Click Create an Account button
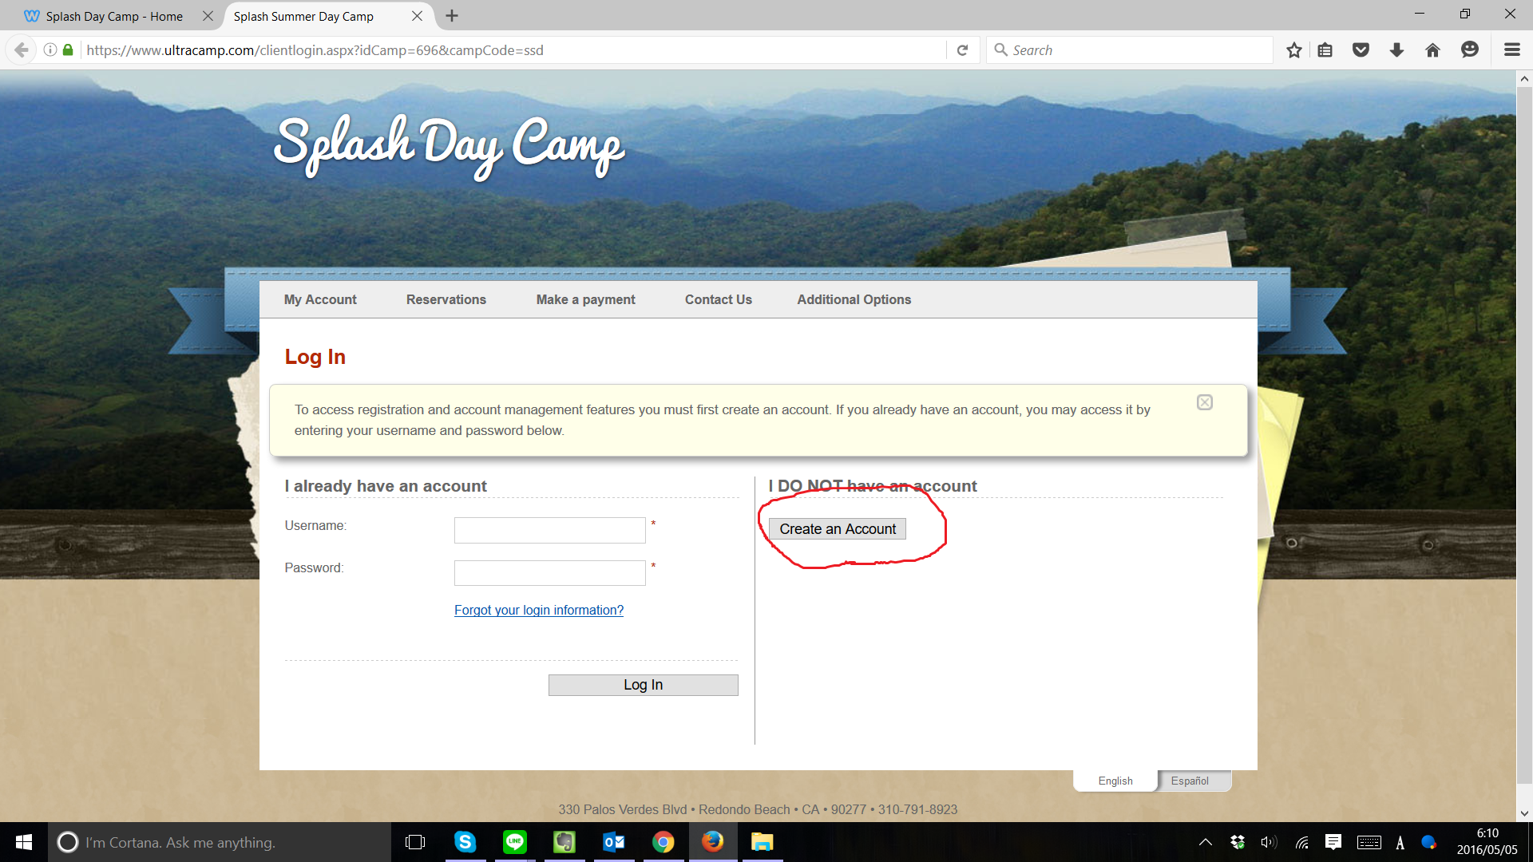Image resolution: width=1533 pixels, height=862 pixels. coord(838,529)
